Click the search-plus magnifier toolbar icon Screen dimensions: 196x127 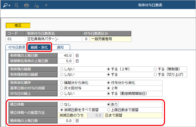[x=7, y=5]
